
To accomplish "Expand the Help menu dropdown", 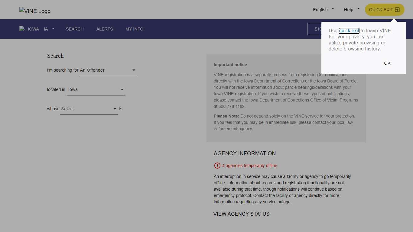I will point(352,10).
